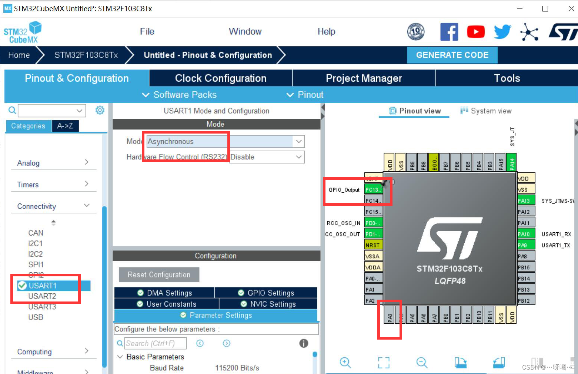Open the NVIC Settings tab
The image size is (578, 374).
click(x=268, y=304)
